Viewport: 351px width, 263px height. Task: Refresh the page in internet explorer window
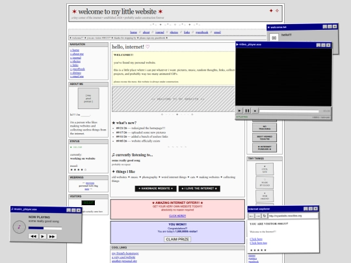pos(265,216)
